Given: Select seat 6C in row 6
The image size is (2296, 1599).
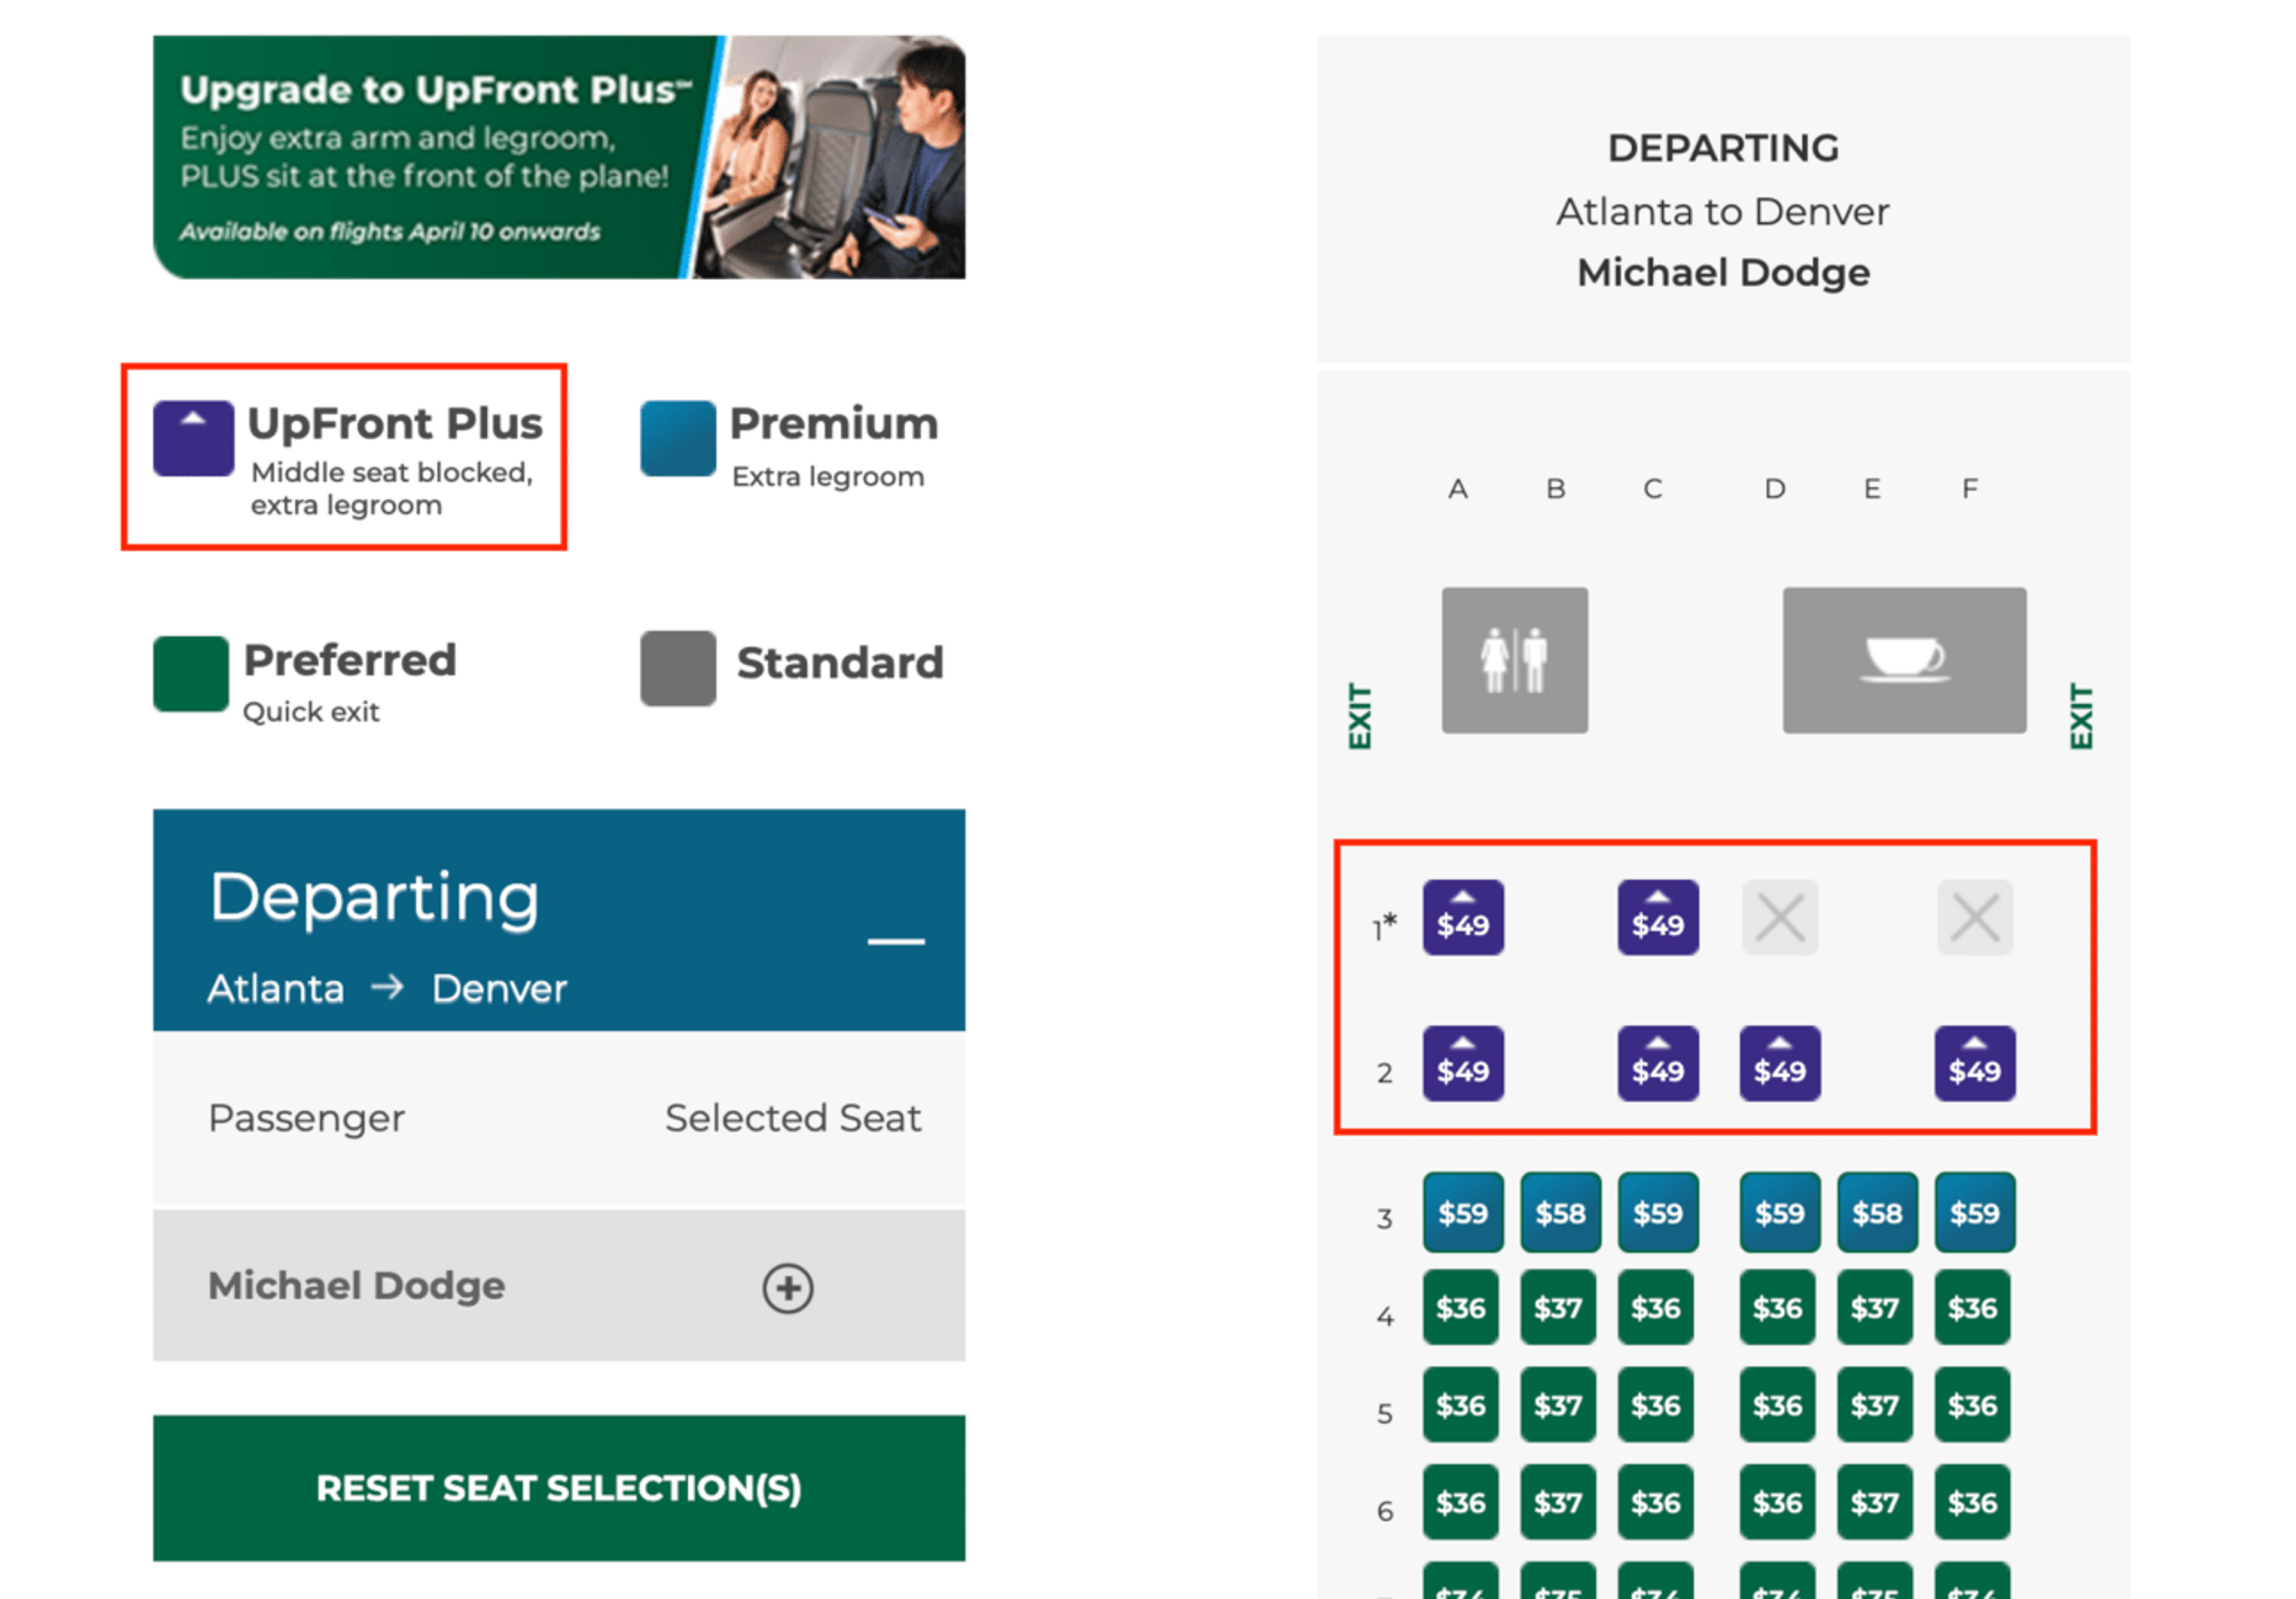Looking at the screenshot, I should [1656, 1502].
